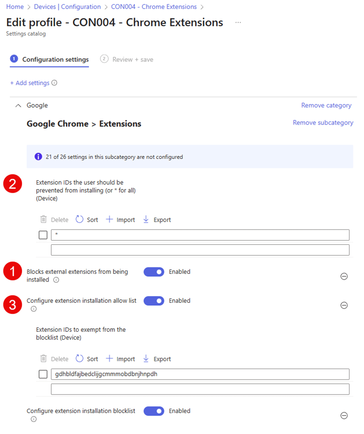Open the ellipsis menu beside the profile title
The width and height of the screenshot is (364, 434).
tap(238, 23)
